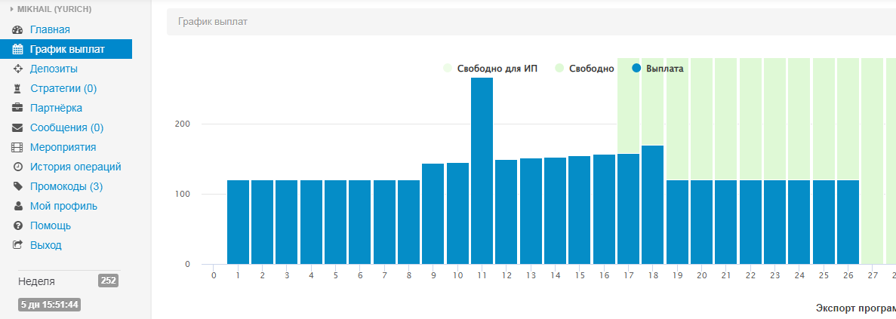Toggle the Свободно legend entry
Viewport: 896px width, 319px height.
click(x=584, y=69)
